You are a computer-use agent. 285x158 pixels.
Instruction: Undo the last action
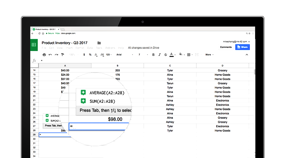click(50, 54)
